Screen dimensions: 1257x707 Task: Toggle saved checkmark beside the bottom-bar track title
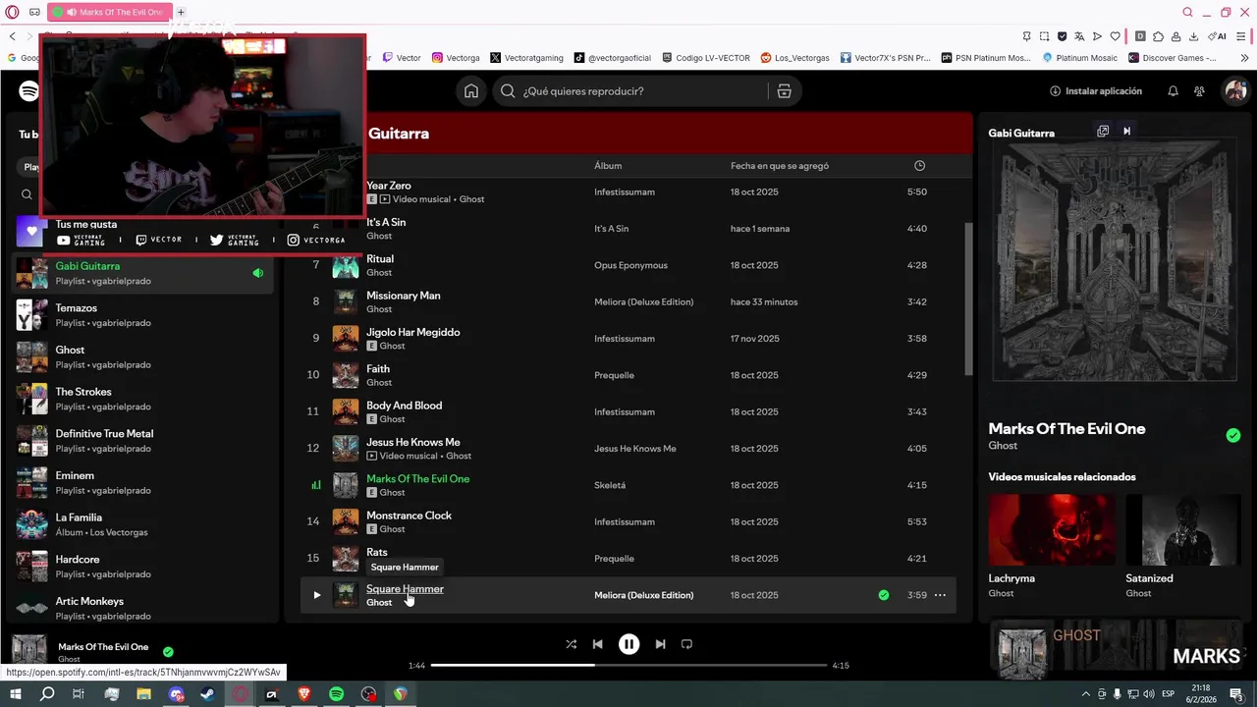click(x=168, y=652)
